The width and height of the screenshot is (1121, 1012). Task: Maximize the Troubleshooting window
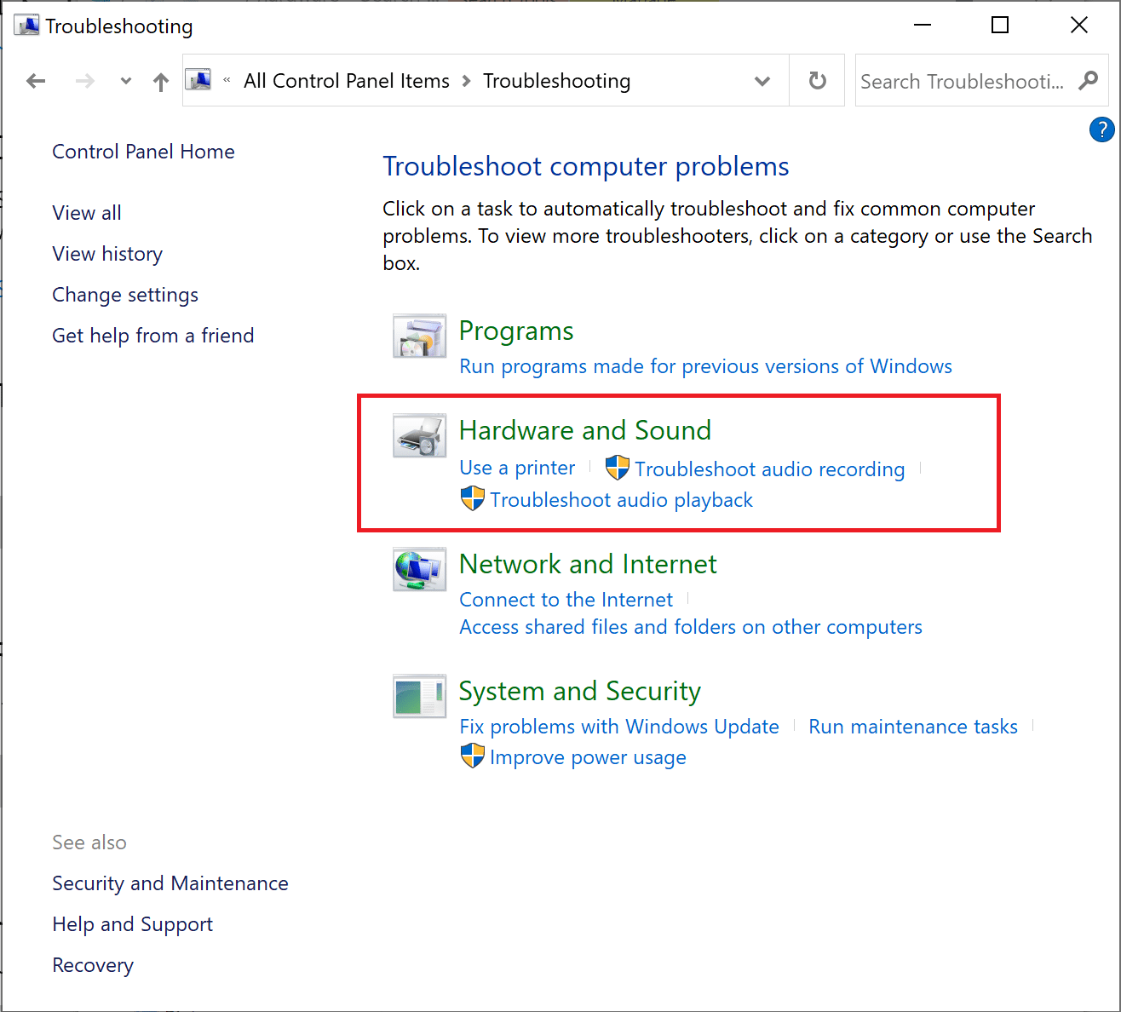tap(1000, 26)
